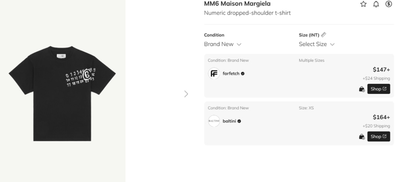The image size is (397, 182).
Task: Click the black t-shirt product image
Action: click(x=62, y=94)
